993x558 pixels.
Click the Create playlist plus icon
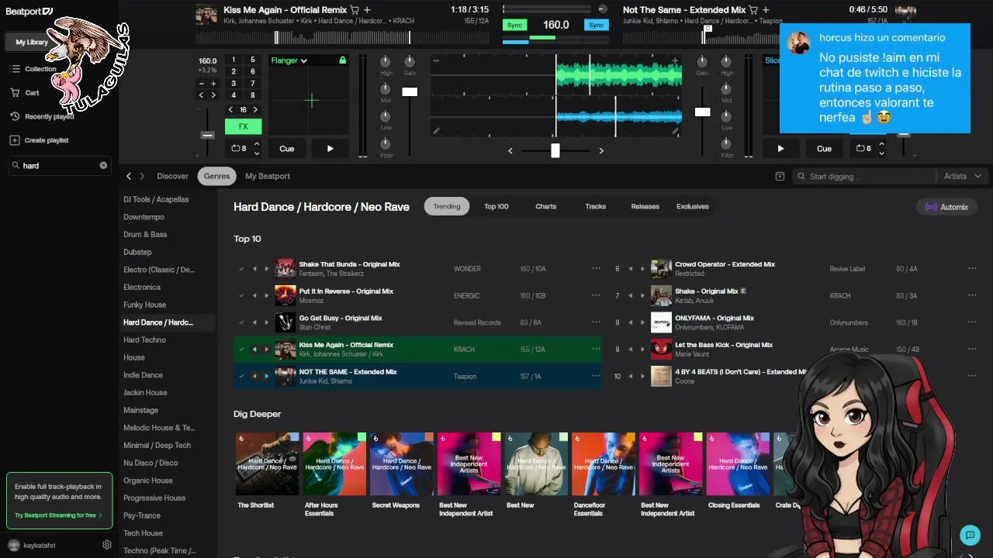15,140
